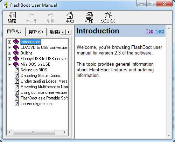Click the content pane scroll-down arrow
This screenshot has height=142, width=175.
point(169,136)
